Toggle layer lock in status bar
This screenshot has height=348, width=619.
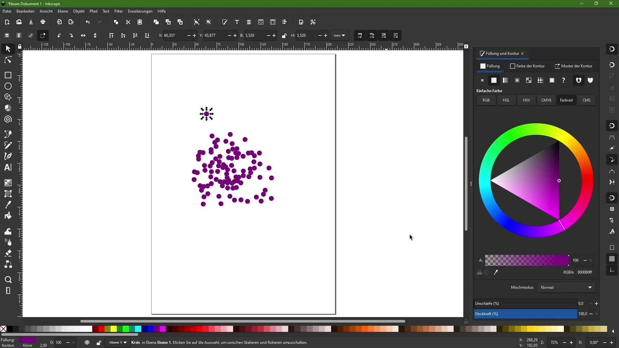click(x=99, y=343)
